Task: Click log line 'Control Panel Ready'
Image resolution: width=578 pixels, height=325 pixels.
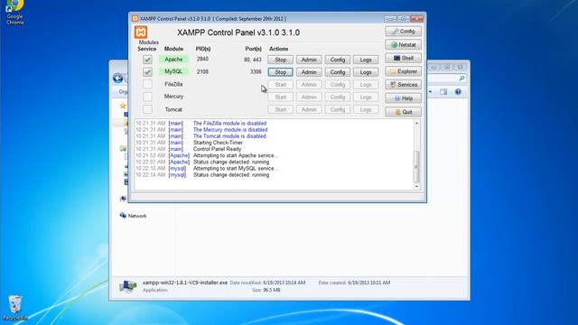Action: pos(217,149)
